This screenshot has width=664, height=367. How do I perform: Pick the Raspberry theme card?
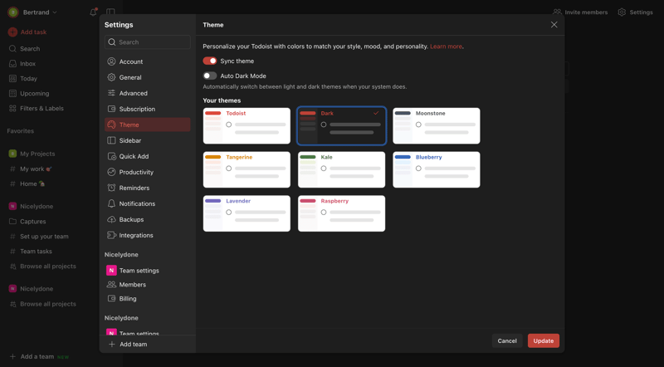point(342,213)
